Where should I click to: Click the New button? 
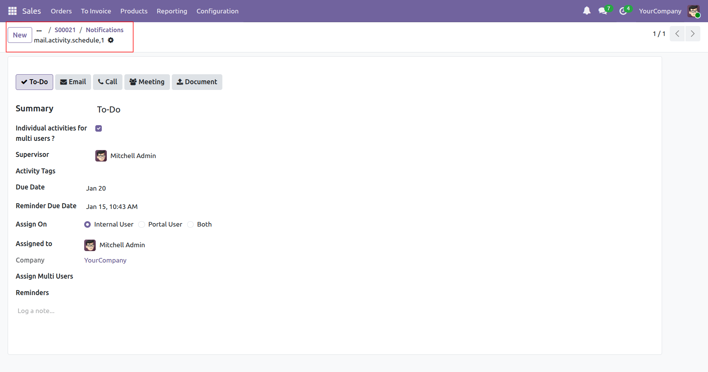pyautogui.click(x=20, y=35)
